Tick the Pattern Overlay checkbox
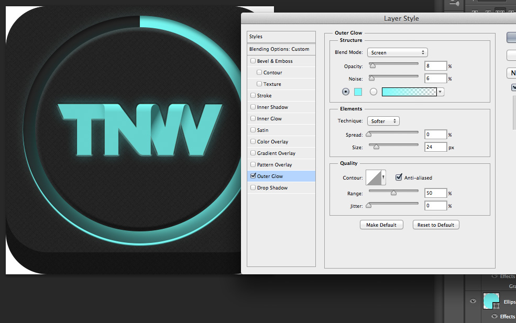 253,164
